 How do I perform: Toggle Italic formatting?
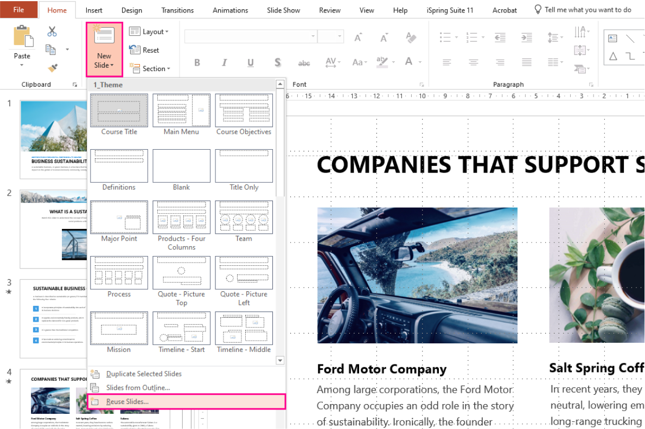224,62
